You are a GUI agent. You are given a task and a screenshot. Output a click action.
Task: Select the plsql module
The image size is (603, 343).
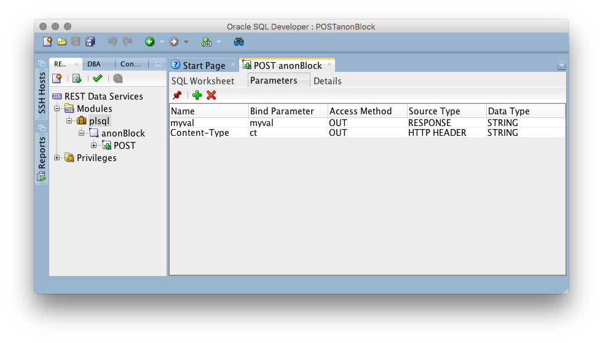point(99,120)
